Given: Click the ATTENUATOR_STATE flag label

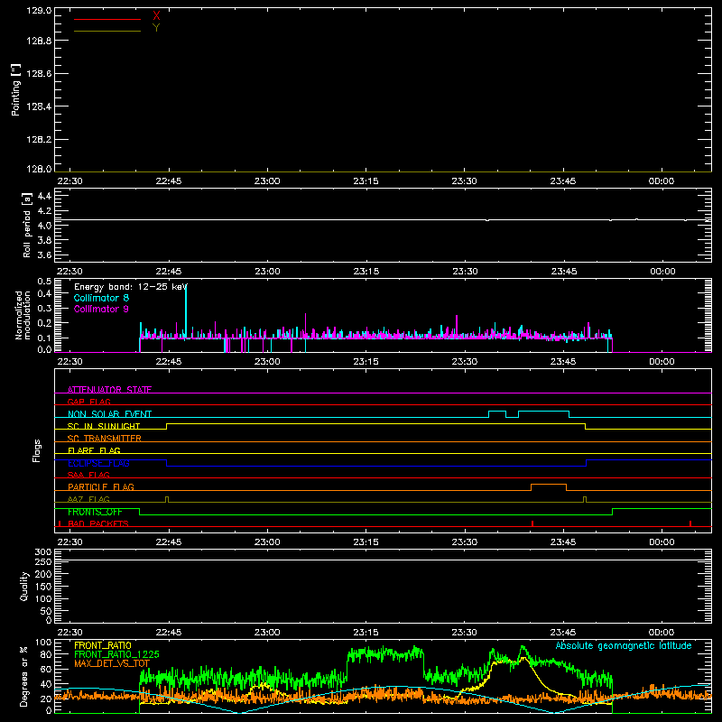Looking at the screenshot, I should click(109, 390).
